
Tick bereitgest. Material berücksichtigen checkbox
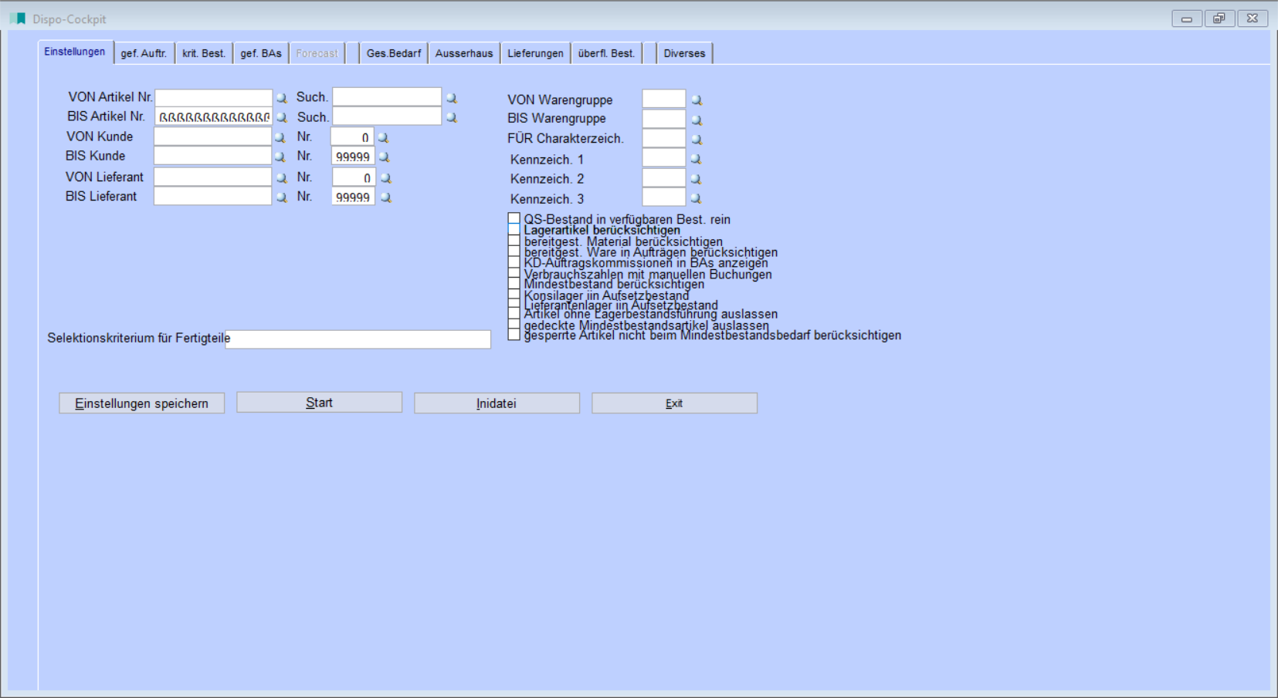click(x=514, y=241)
